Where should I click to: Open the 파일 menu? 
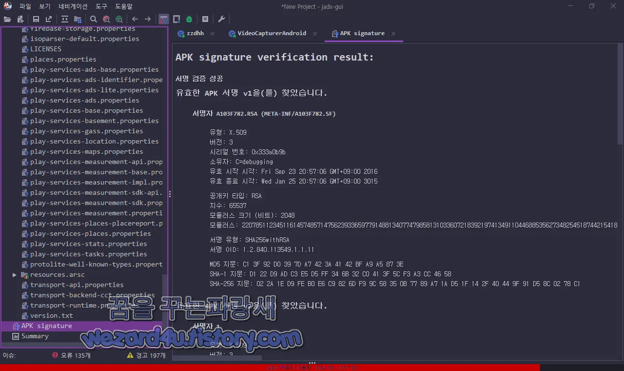tap(25, 6)
